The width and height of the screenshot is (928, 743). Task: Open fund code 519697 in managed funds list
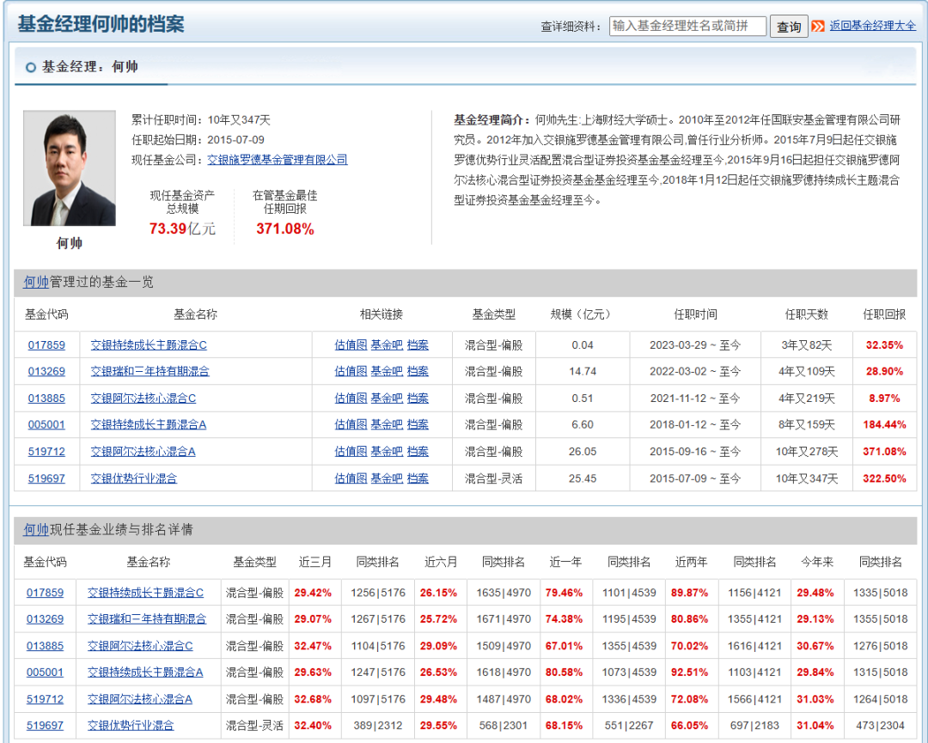click(x=46, y=478)
